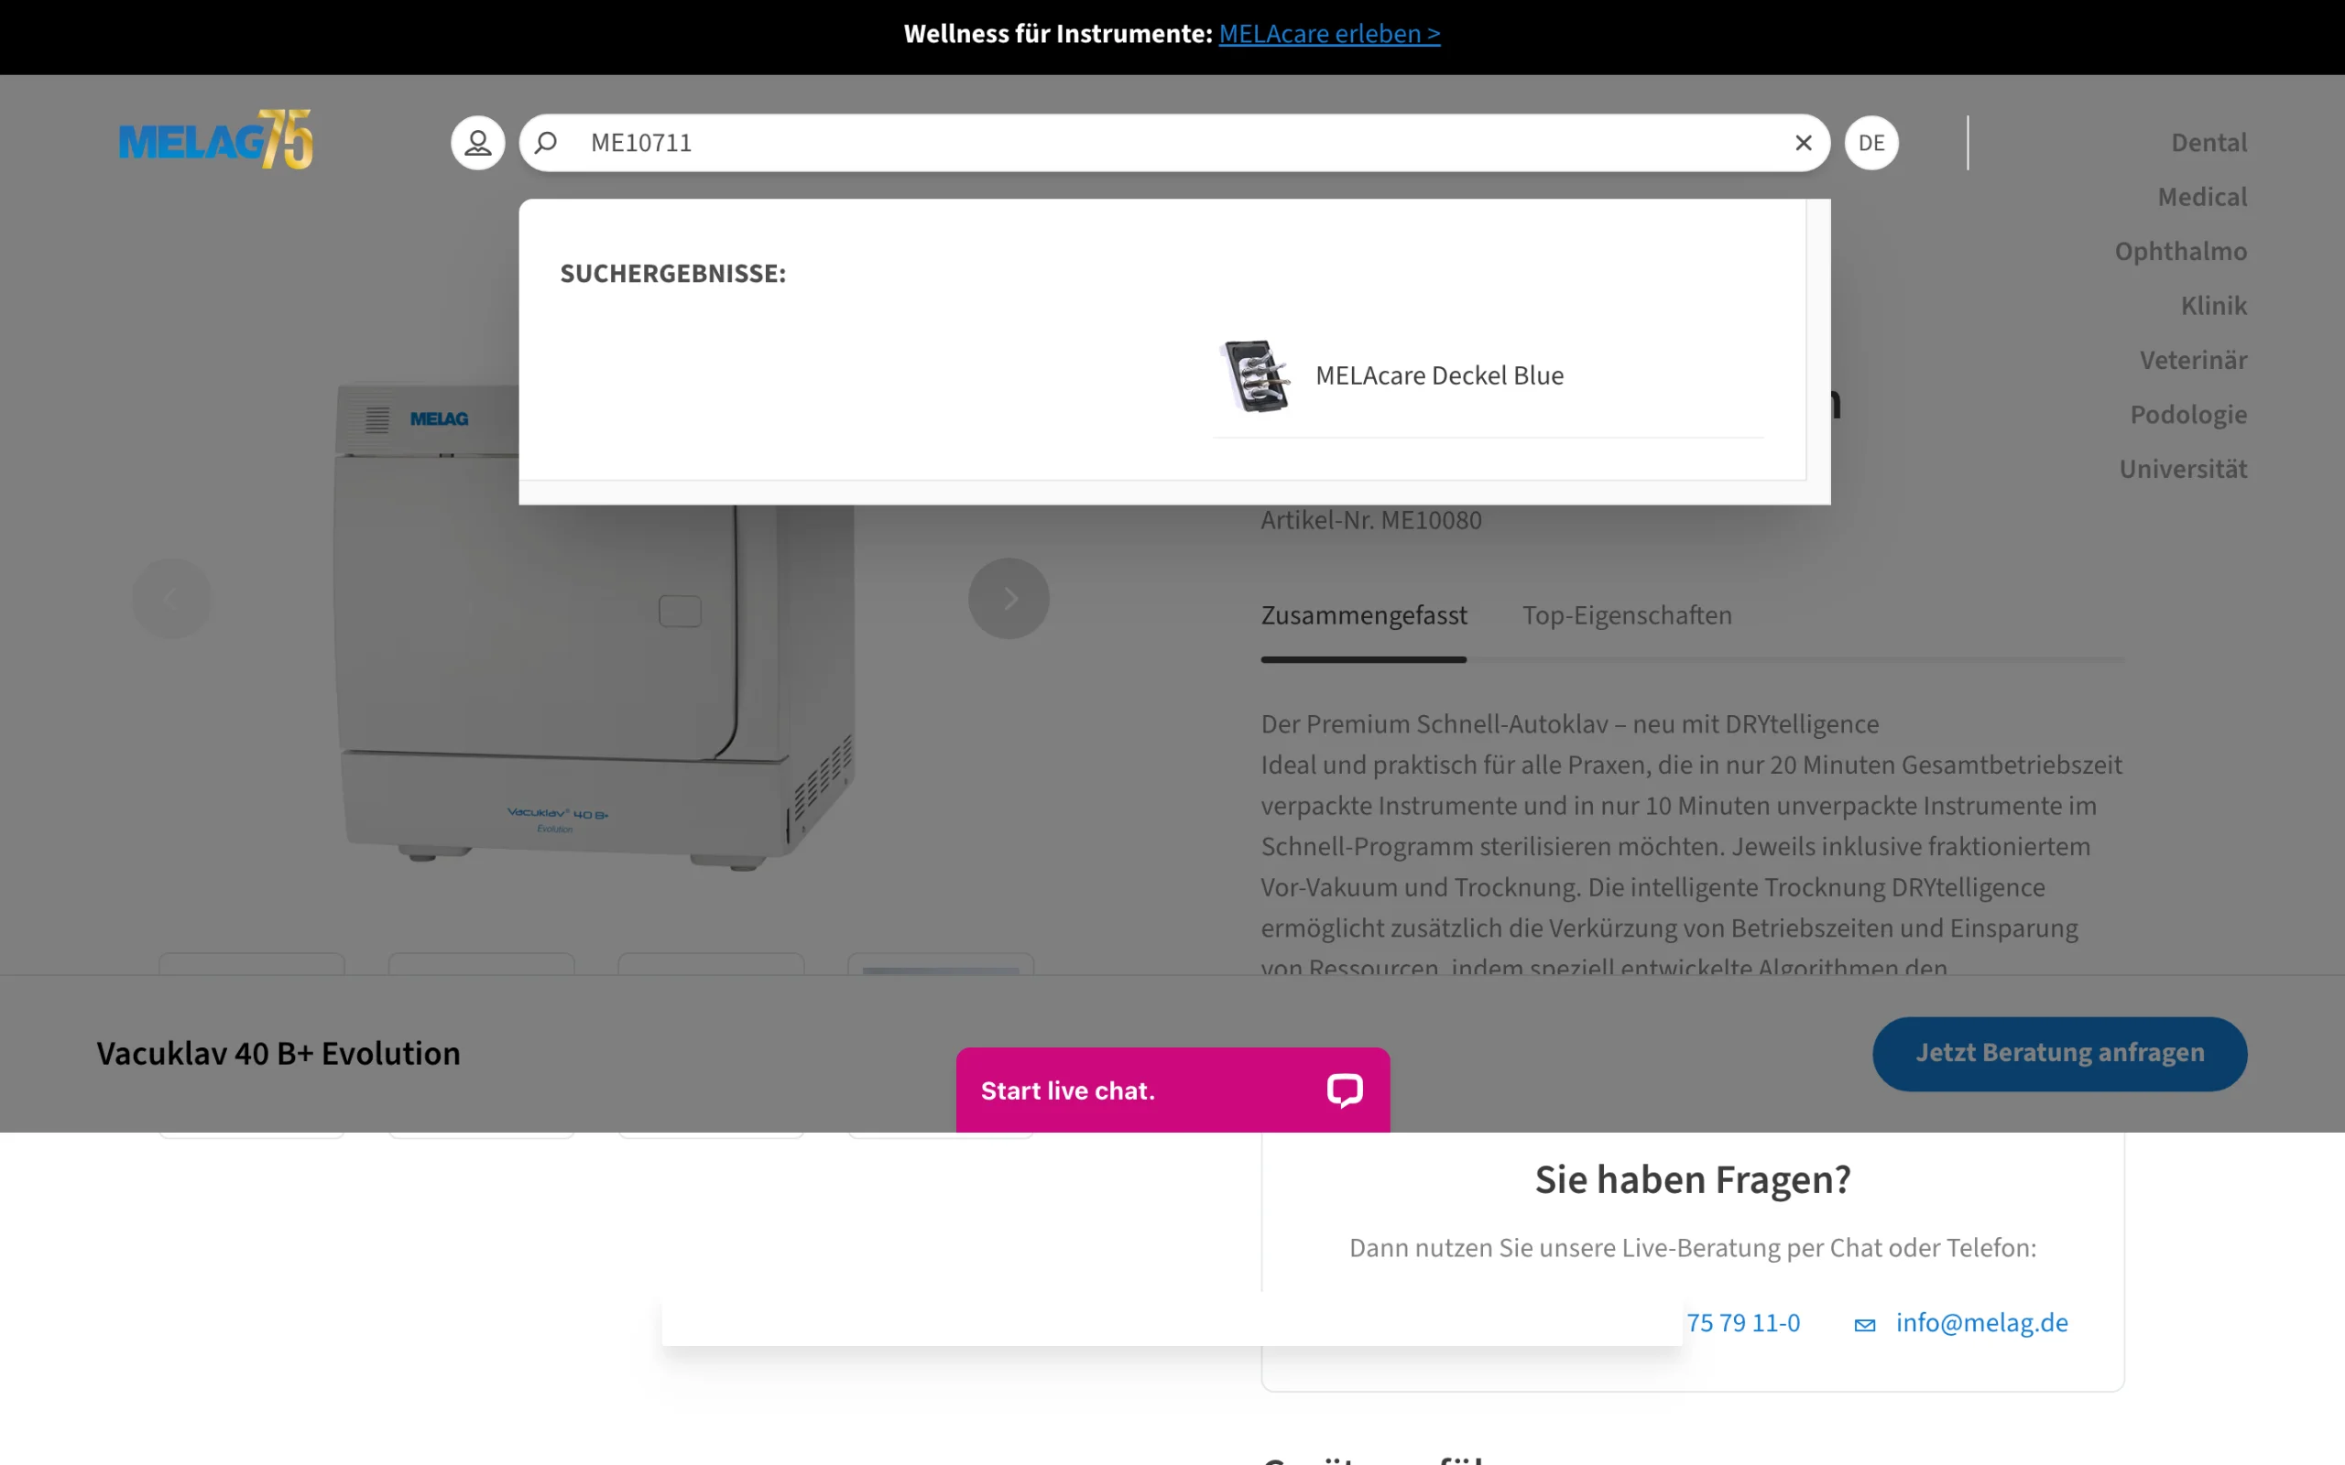Viewport: 2345px width, 1465px height.
Task: Switch to the Zusammengefasst tab
Action: click(x=1362, y=615)
